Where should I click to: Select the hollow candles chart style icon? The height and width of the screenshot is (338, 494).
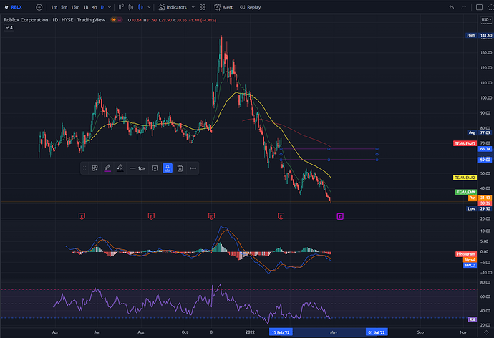[131, 7]
